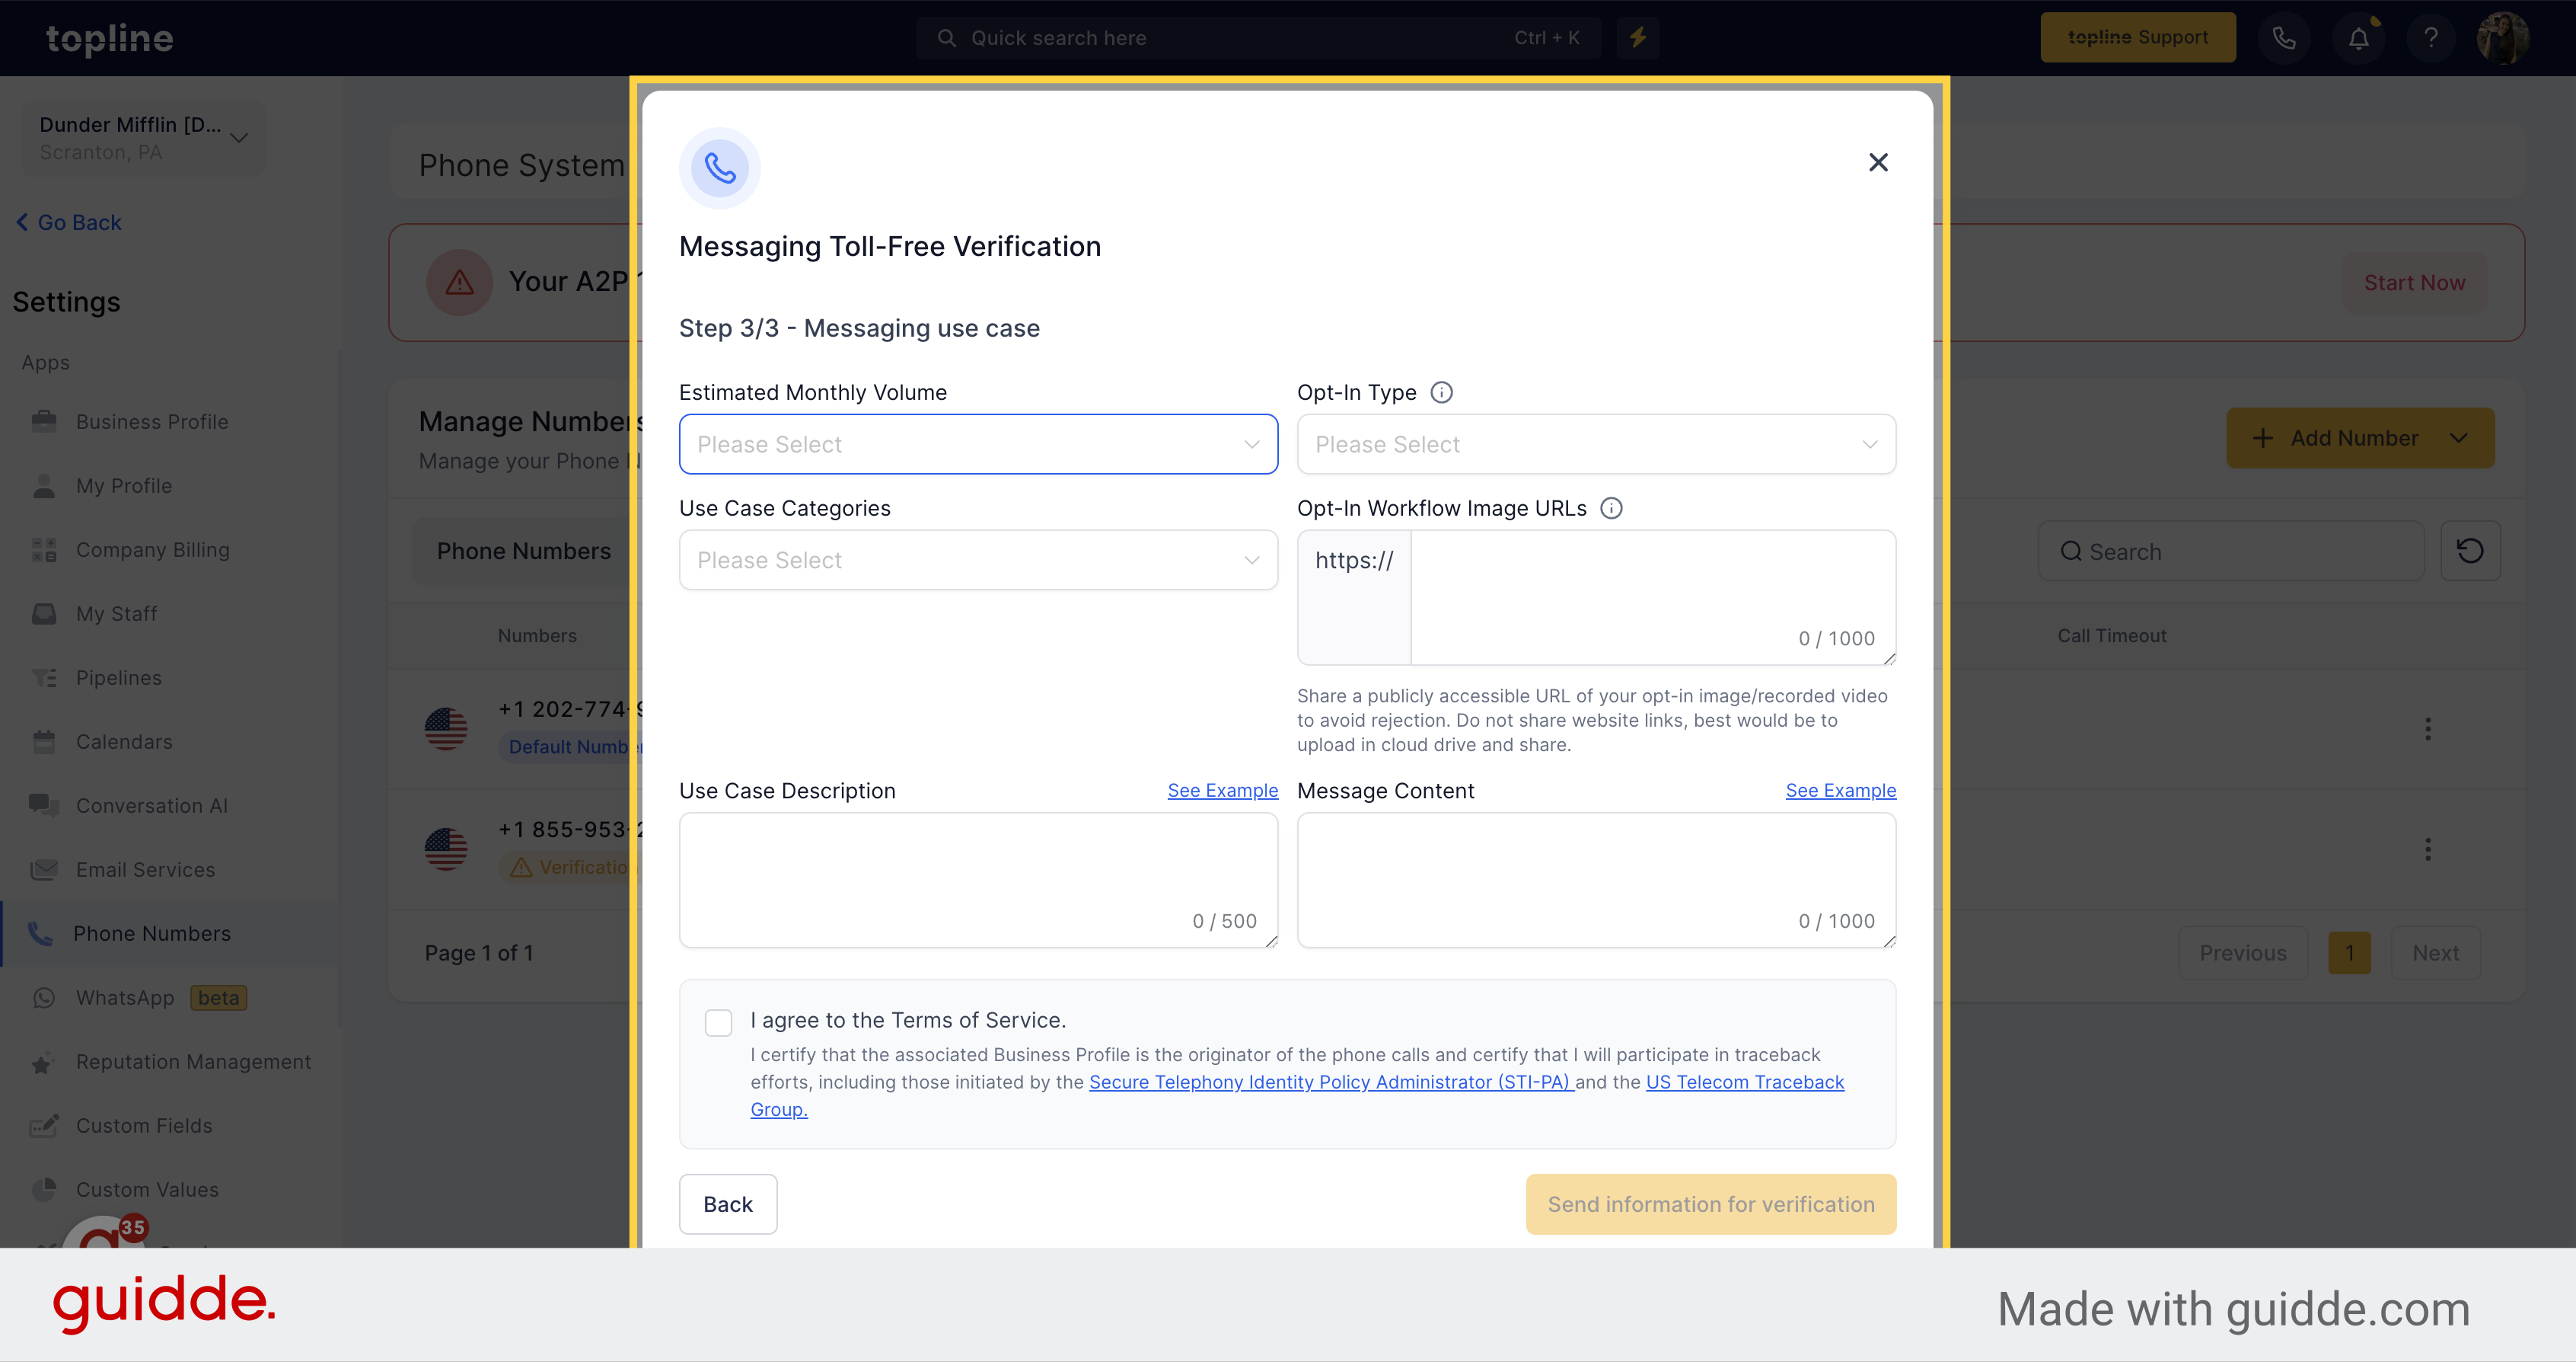Open the phone dialer icon in header

tap(2284, 38)
